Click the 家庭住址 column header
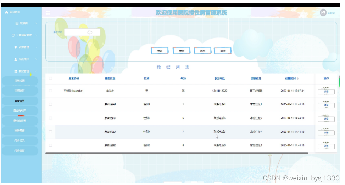The width and height of the screenshot is (345, 185). click(256, 79)
